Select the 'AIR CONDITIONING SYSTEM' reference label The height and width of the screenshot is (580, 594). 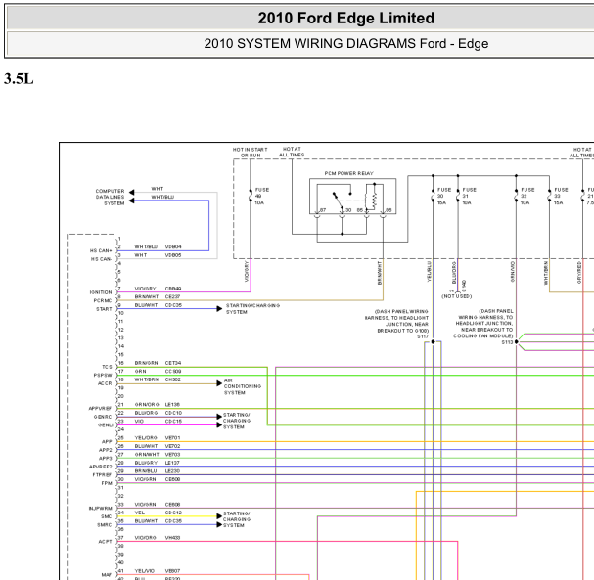[x=243, y=386]
